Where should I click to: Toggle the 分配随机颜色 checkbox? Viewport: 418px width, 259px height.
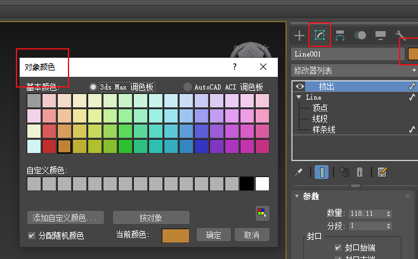coord(32,236)
